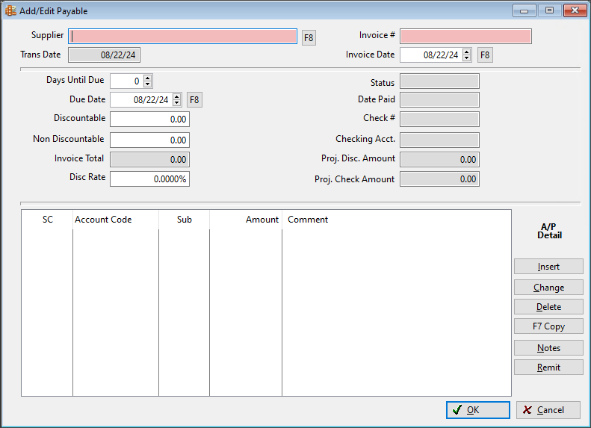Click the Status field
The width and height of the screenshot is (591, 428).
click(x=439, y=81)
